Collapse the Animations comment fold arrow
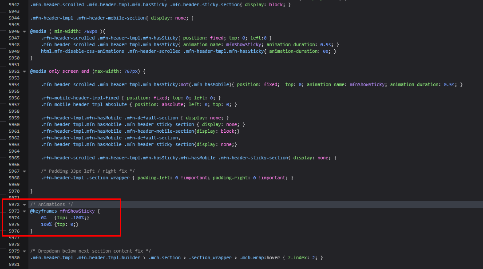The height and width of the screenshot is (269, 483). tap(24, 205)
